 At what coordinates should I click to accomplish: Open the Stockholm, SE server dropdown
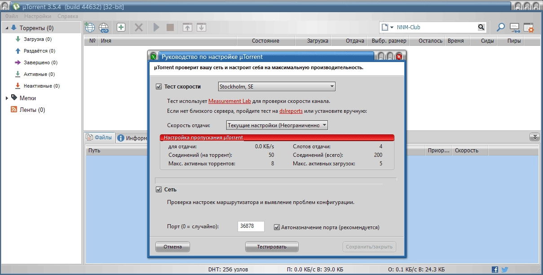(x=276, y=87)
